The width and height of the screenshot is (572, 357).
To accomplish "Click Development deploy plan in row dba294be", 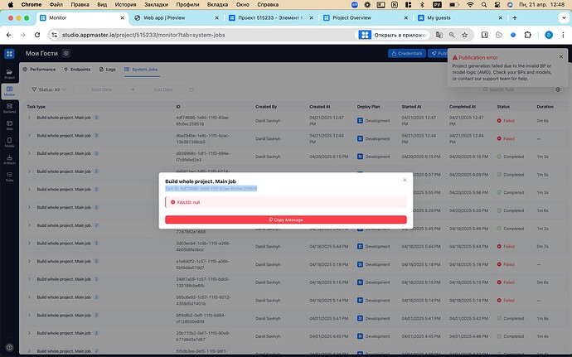I will click(x=374, y=138).
